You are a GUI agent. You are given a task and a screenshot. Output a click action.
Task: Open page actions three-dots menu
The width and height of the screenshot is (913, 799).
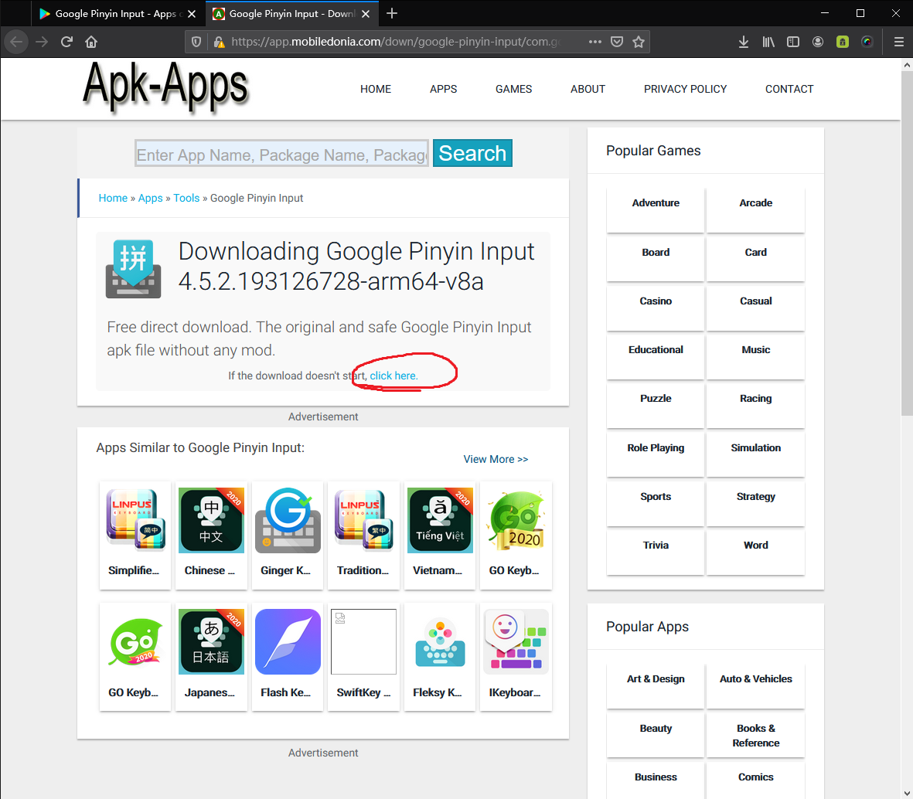click(x=594, y=42)
